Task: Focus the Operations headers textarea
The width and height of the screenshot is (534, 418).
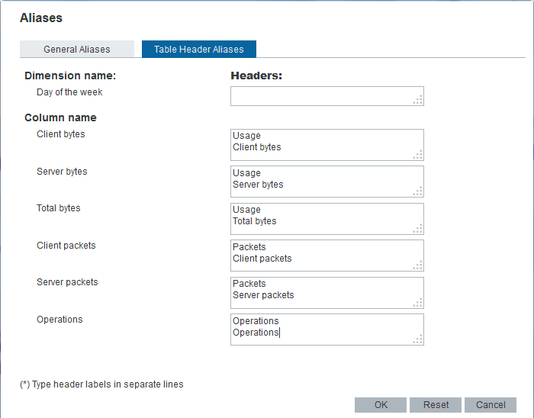Action: (x=327, y=330)
